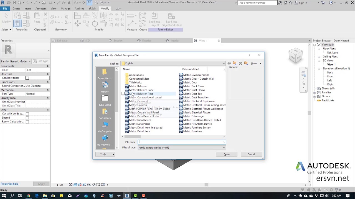Click Revit application logo in dialog title
Screen dimensions: 355x199
[96, 55]
